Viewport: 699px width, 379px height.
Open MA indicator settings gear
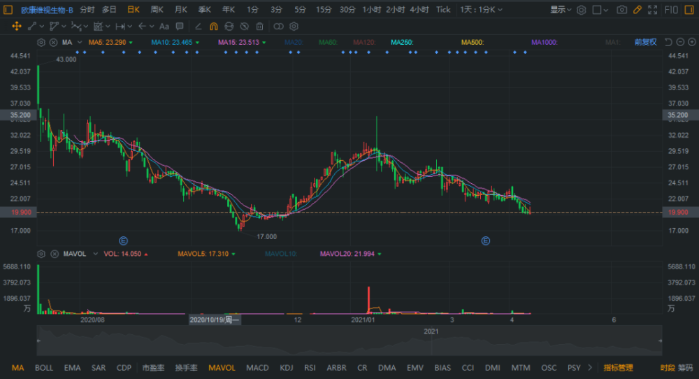[x=41, y=43]
